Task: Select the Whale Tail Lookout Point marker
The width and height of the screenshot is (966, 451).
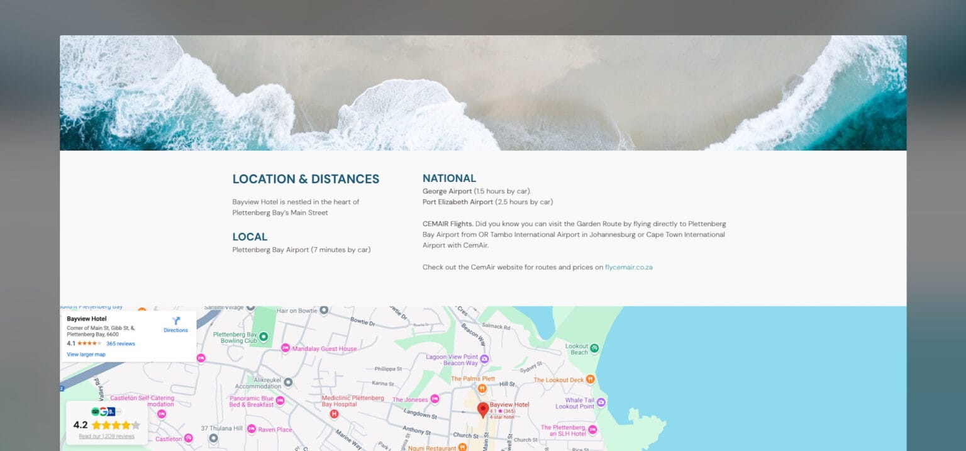Action: click(x=601, y=403)
